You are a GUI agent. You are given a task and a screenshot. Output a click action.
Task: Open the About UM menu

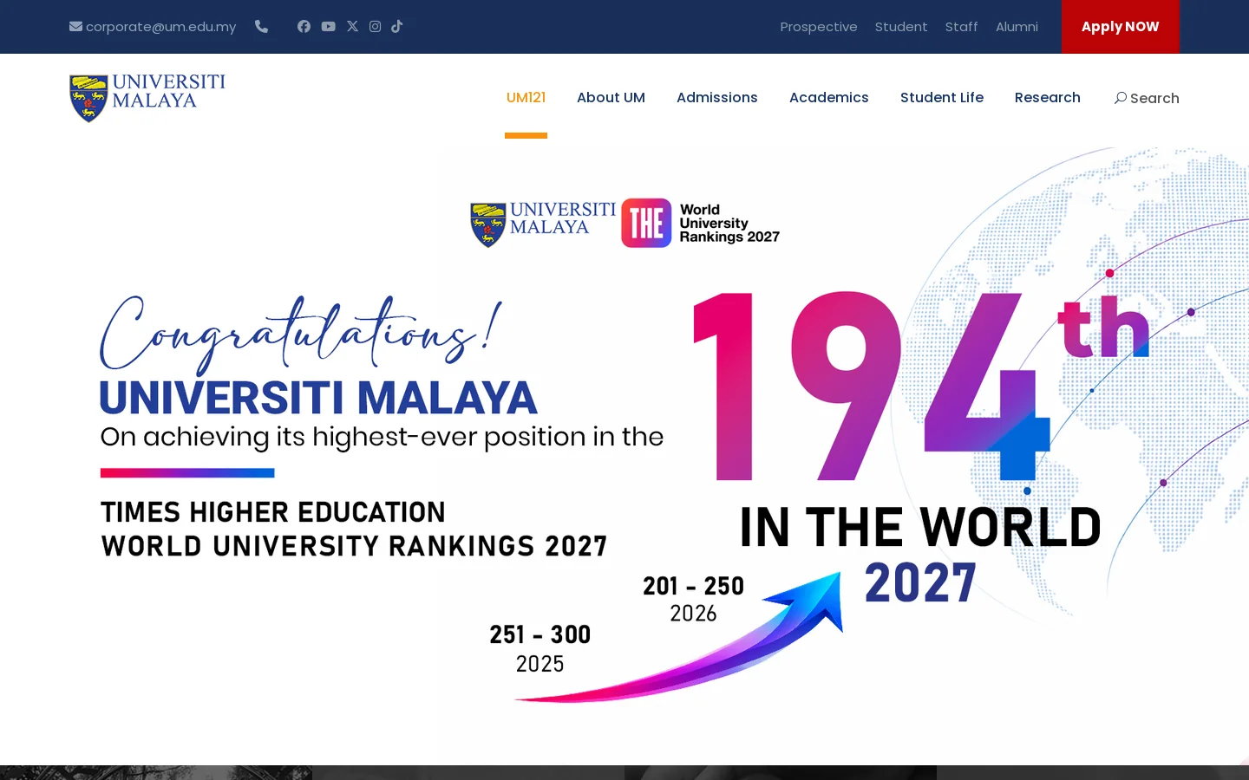pos(611,97)
